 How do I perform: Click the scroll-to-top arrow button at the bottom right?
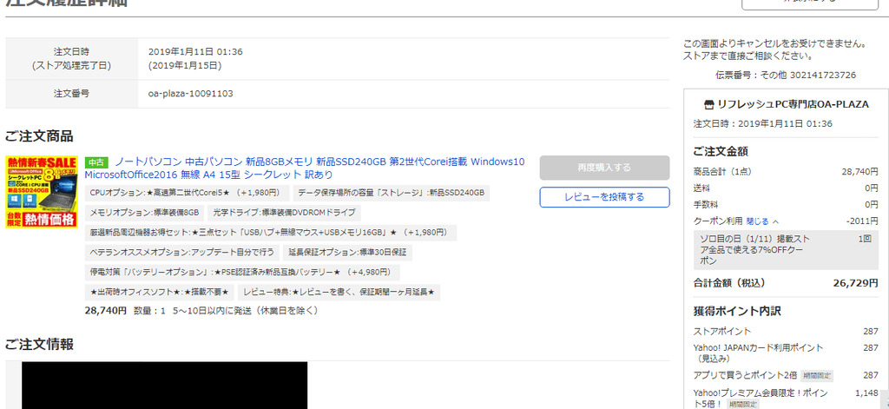(884, 400)
